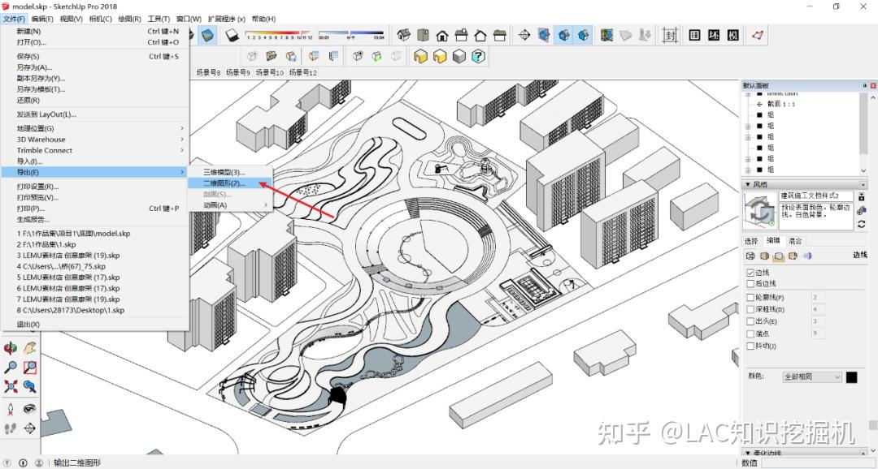Image resolution: width=878 pixels, height=469 pixels.
Task: Click the Iso view house icon
Action: coord(404,35)
